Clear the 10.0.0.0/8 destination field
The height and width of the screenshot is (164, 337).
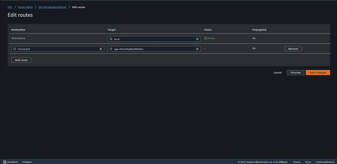[x=101, y=49]
